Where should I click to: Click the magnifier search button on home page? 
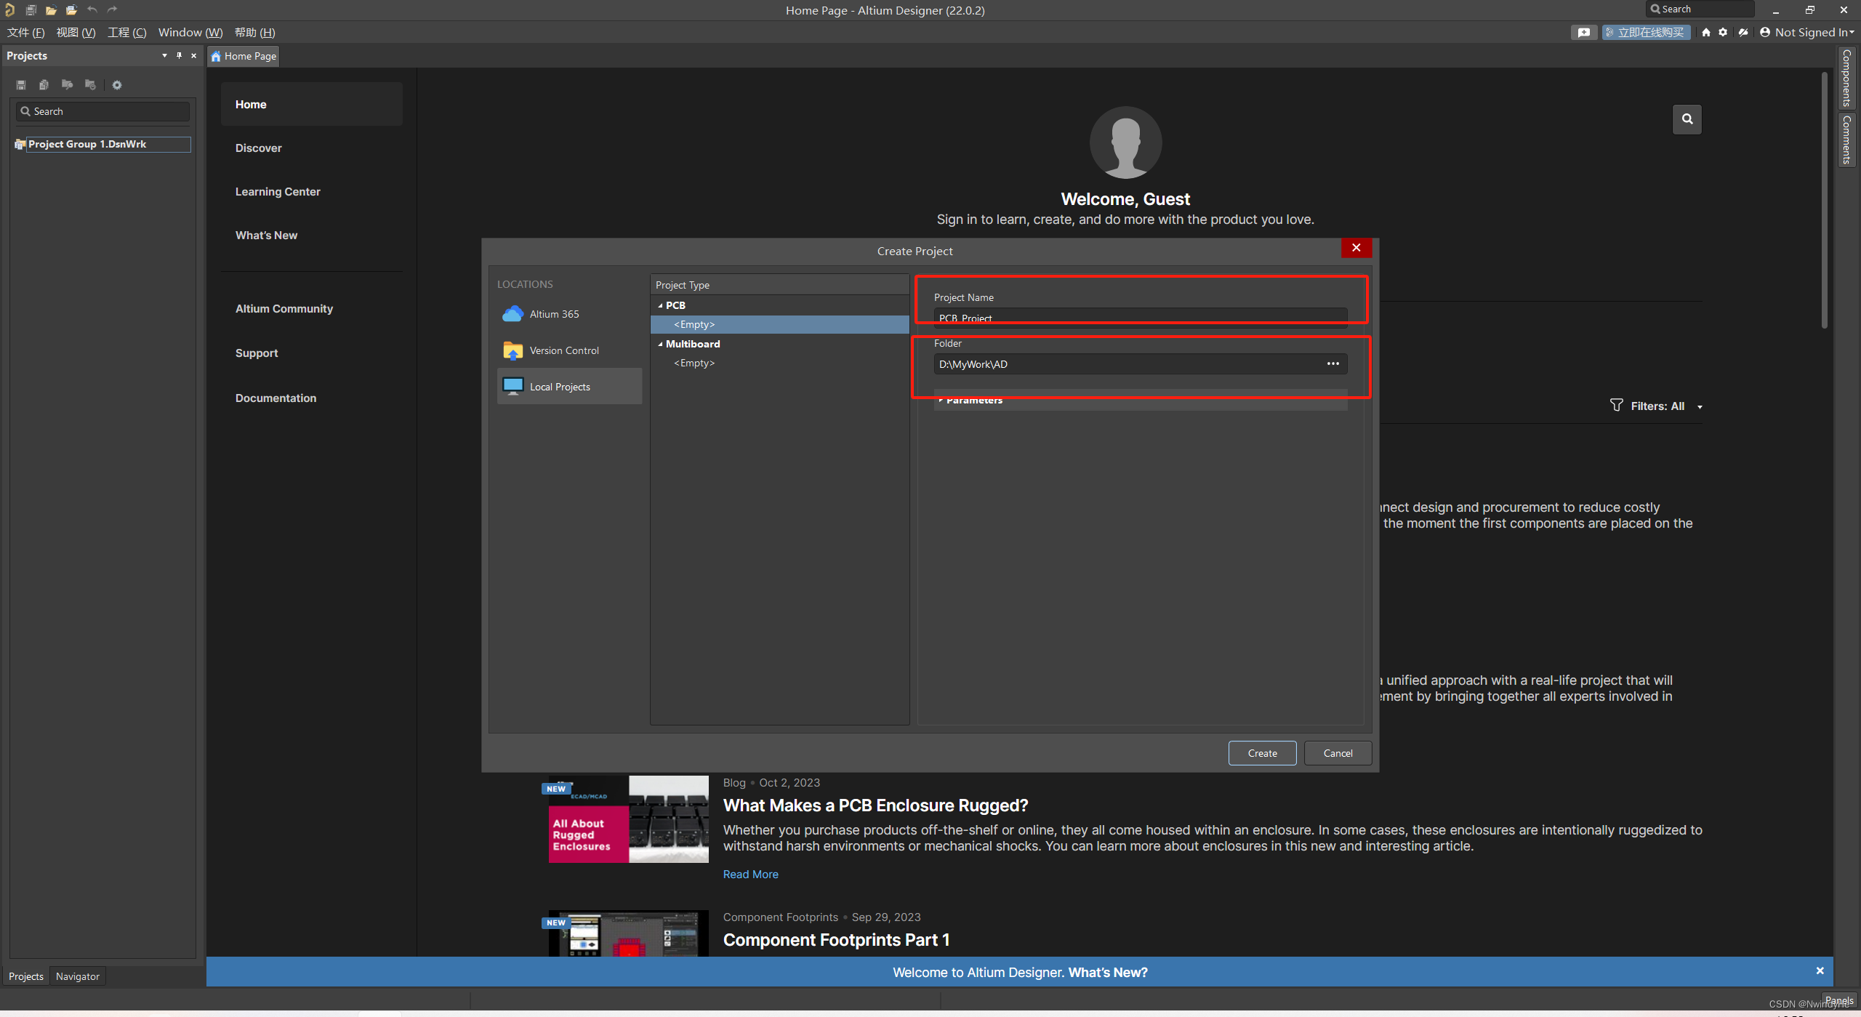(x=1687, y=119)
